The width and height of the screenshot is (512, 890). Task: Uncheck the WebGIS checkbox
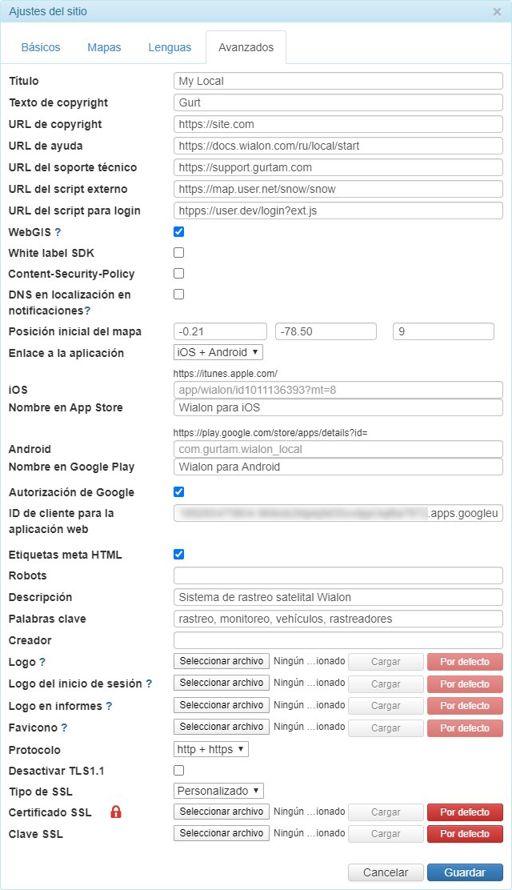179,232
